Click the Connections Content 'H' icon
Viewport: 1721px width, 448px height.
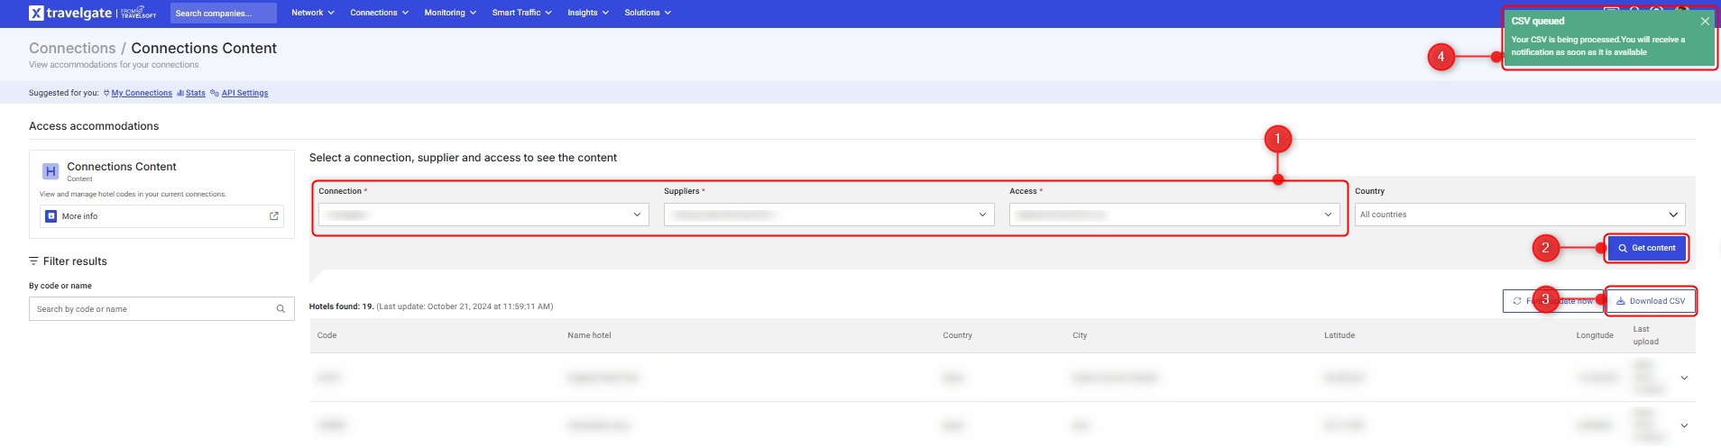coord(51,171)
